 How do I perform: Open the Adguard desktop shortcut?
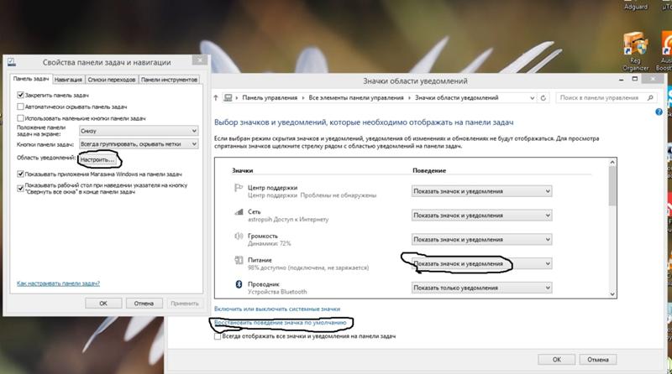tap(636, 6)
